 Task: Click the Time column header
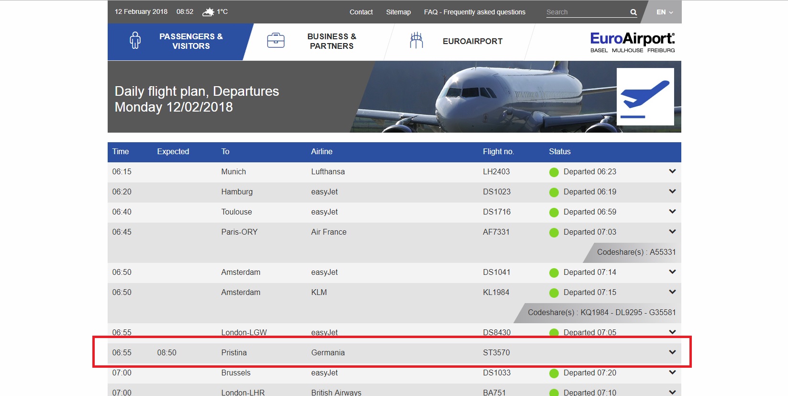121,151
